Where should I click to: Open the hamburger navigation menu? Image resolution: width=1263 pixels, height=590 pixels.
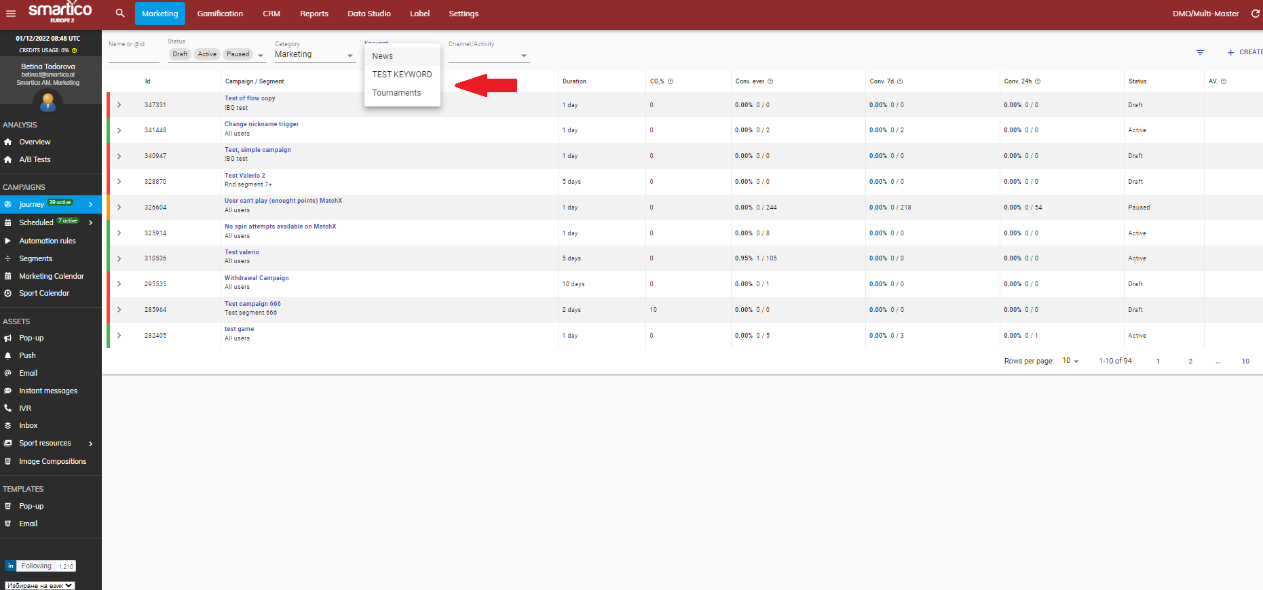pos(11,14)
